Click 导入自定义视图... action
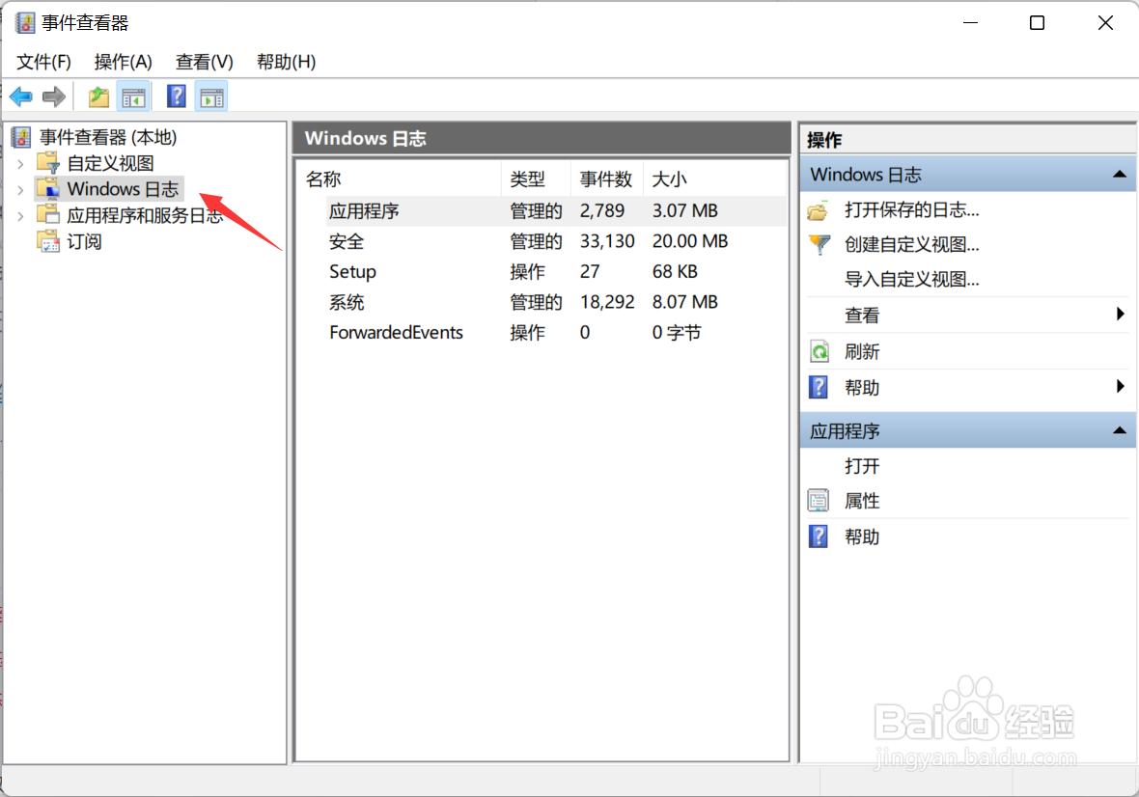The height and width of the screenshot is (797, 1139). 911,280
